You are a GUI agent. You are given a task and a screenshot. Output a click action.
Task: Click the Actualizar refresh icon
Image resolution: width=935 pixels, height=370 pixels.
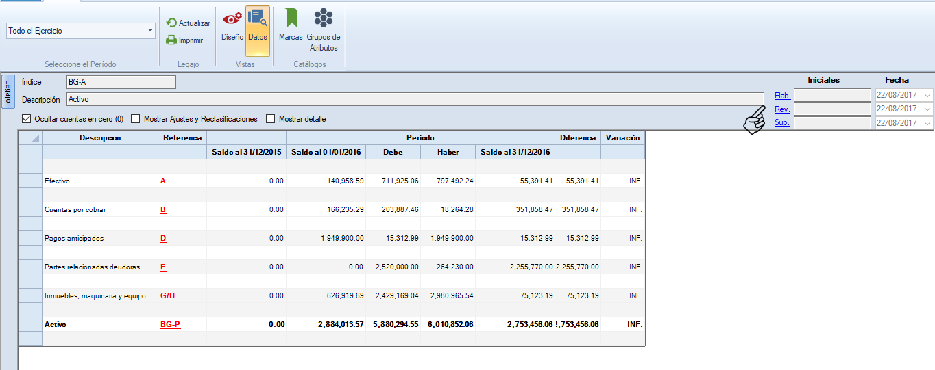coord(171,23)
